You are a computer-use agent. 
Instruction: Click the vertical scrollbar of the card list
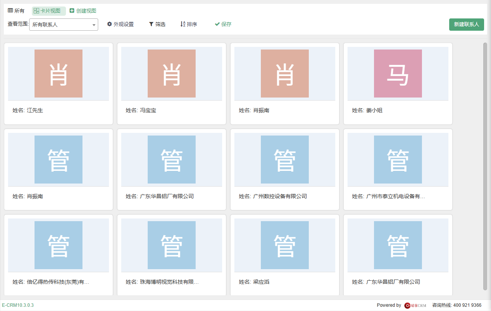485,166
